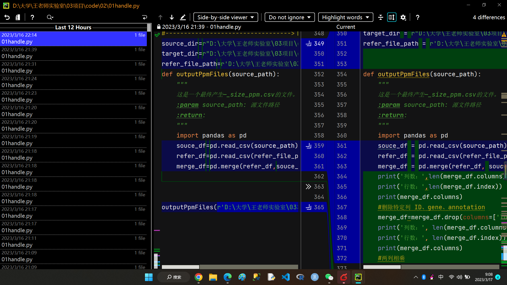This screenshot has height=285, width=507.
Task: Click the Last 12 Hours group header
Action: [73, 27]
